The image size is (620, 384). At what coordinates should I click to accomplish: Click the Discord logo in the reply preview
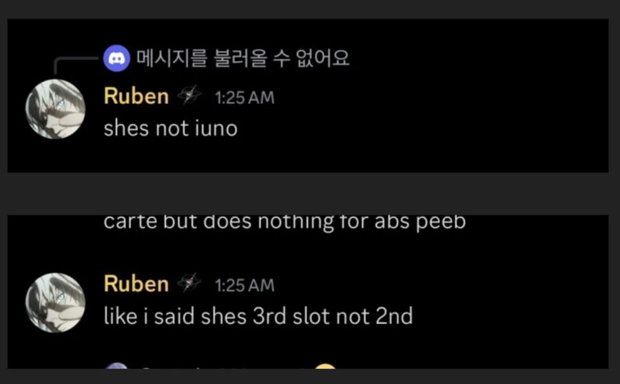[x=116, y=59]
